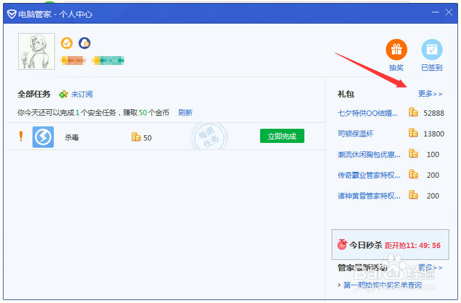Screen dimensions: 461x303
Task: Click the coin icon in 传奇霸业 row
Action: [413, 175]
